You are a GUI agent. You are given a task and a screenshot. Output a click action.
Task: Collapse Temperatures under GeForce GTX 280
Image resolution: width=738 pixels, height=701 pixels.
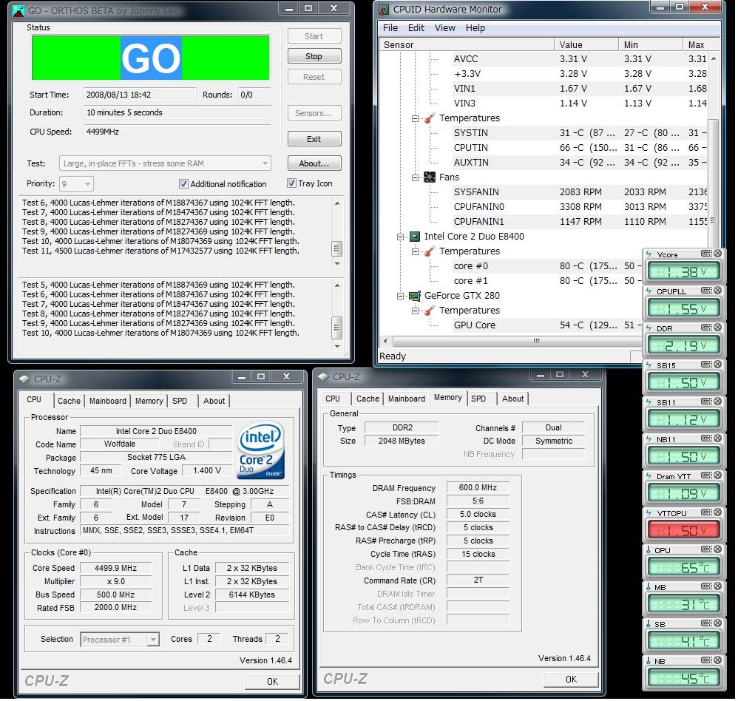pyautogui.click(x=415, y=311)
